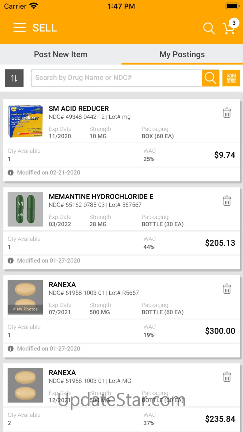Viewport: 243px width, 432px height.
Task: Switch to Post New Item tab
Action: 61,55
